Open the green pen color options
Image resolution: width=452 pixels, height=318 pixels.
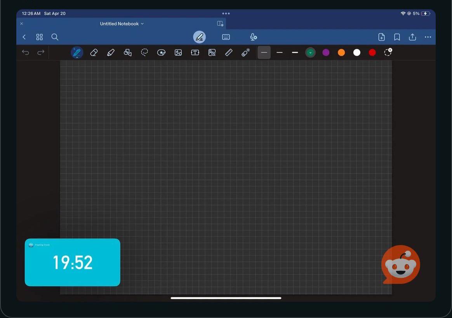tap(310, 52)
